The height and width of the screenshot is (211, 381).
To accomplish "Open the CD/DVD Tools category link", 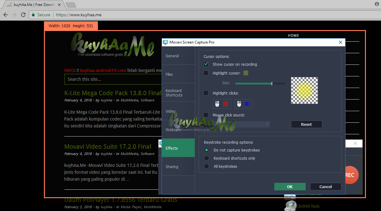I will pos(308,206).
